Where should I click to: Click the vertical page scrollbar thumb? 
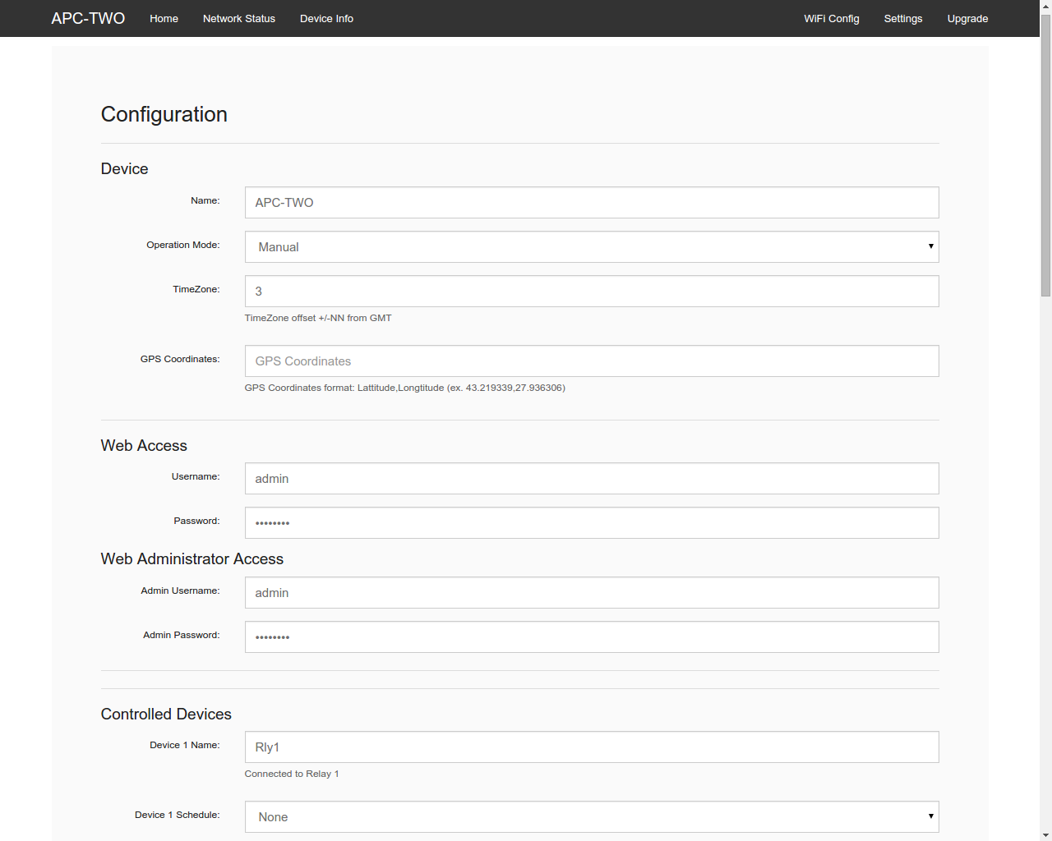(x=1045, y=154)
